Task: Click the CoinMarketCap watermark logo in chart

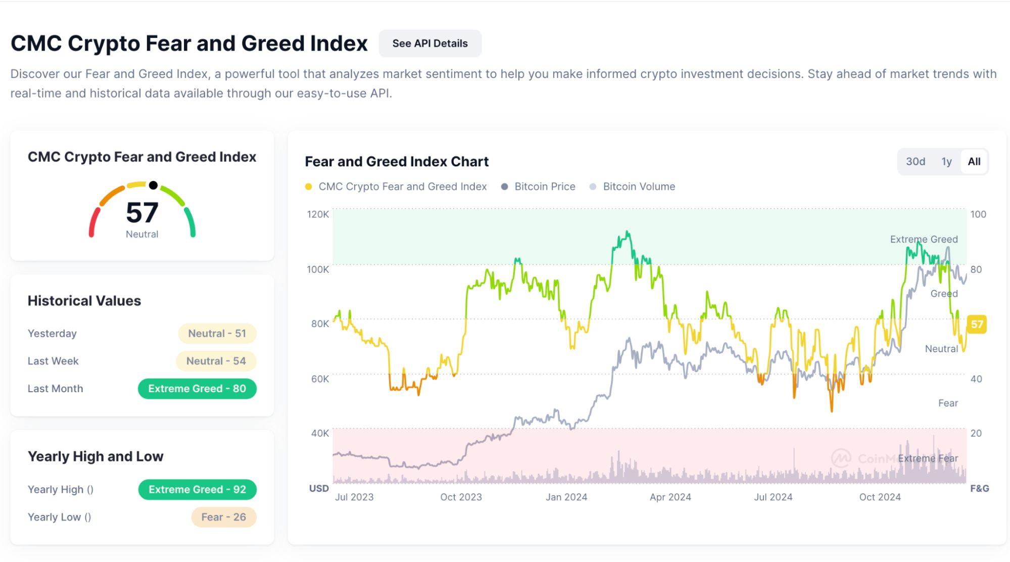Action: tap(842, 458)
